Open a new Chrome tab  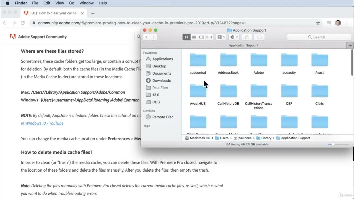click(x=93, y=13)
